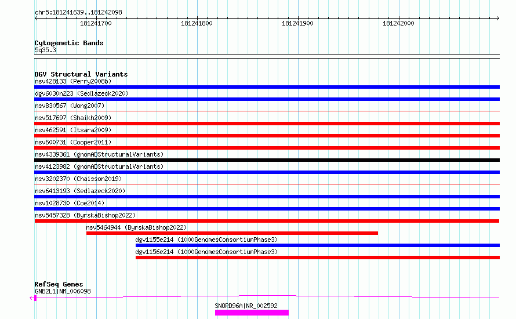Click the GNB2L1 magenta intron line
The image size is (516, 319).
[x=267, y=296]
